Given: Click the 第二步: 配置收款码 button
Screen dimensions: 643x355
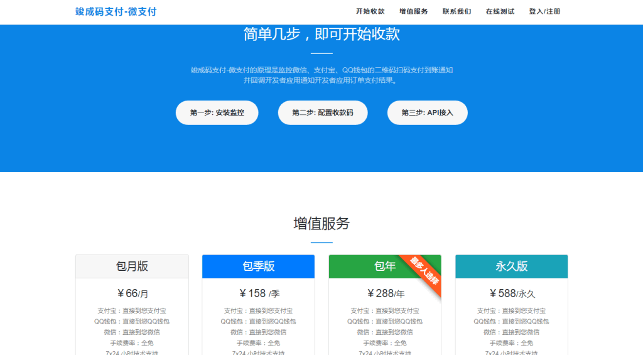Looking at the screenshot, I should 322,113.
